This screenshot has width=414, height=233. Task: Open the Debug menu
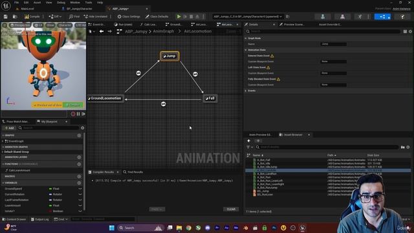tap(61, 3)
